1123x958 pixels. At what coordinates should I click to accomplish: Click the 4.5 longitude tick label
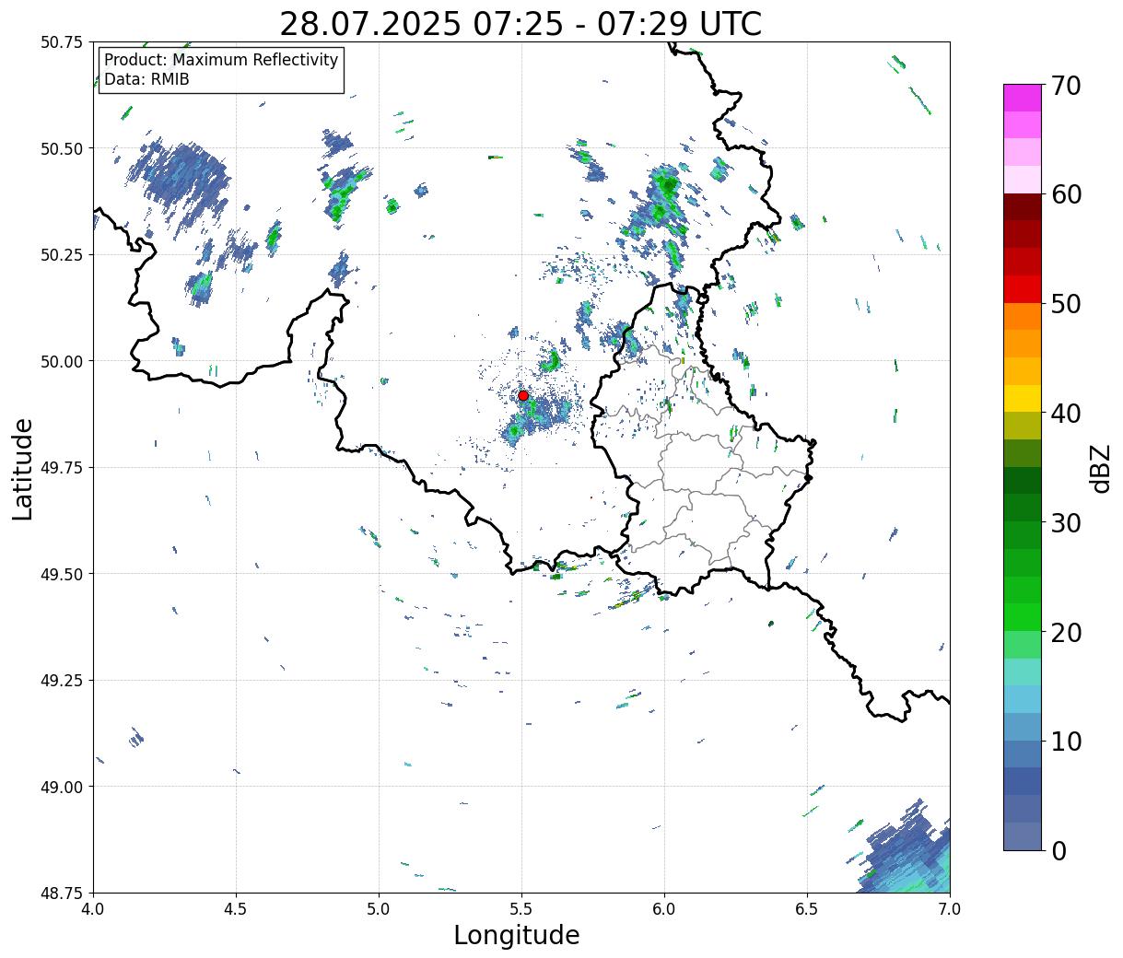tap(236, 909)
